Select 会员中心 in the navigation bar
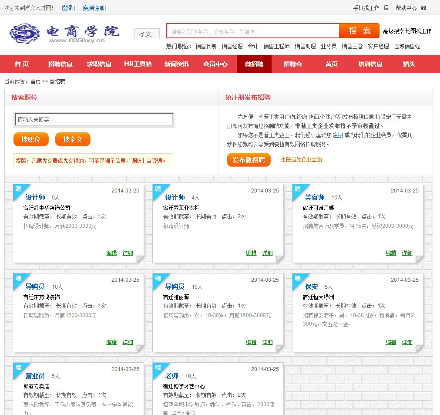Screen dimensions: 440x415 pyautogui.click(x=215, y=64)
